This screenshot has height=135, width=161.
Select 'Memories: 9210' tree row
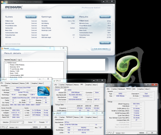[15, 67]
